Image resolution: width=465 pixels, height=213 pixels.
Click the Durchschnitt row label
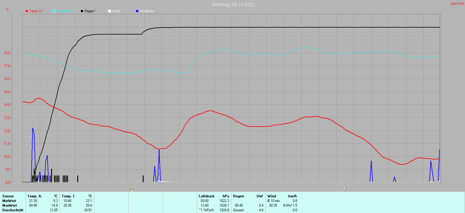(x=13, y=210)
